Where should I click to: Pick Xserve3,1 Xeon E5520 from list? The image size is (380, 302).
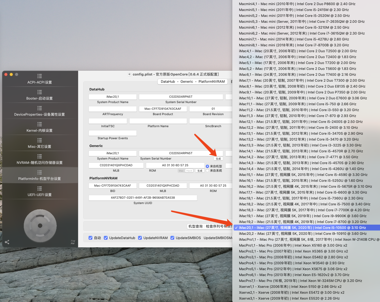(306, 298)
